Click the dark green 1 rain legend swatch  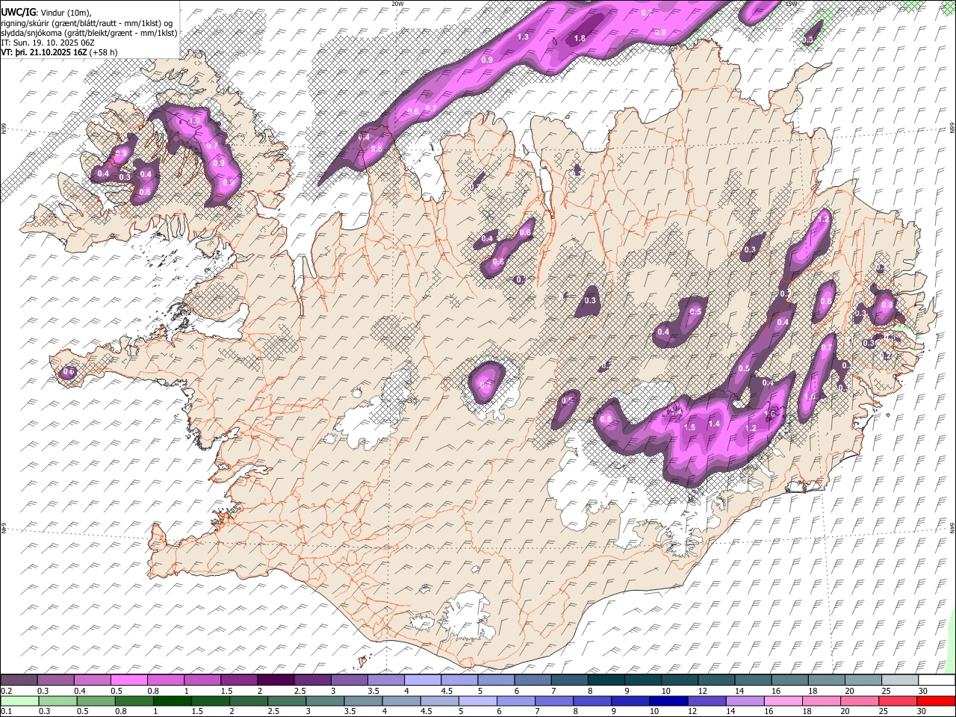pos(172,701)
